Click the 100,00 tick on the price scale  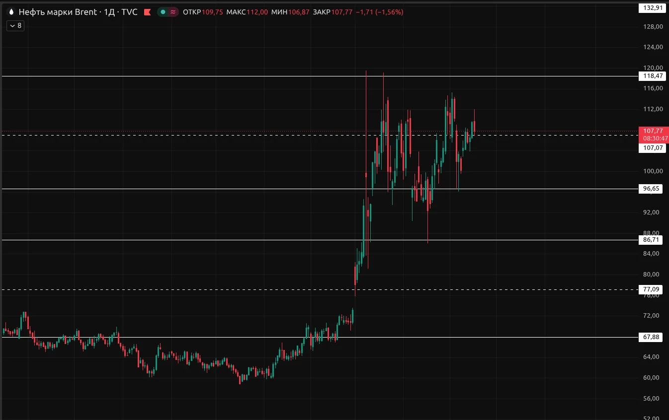(653, 171)
